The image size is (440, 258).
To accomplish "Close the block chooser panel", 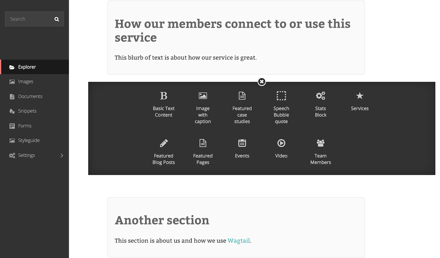I will point(262,82).
